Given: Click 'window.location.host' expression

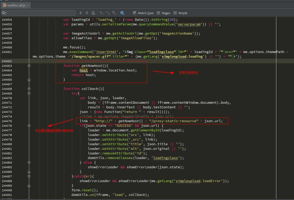Looking at the screenshot, I should 114,70.
